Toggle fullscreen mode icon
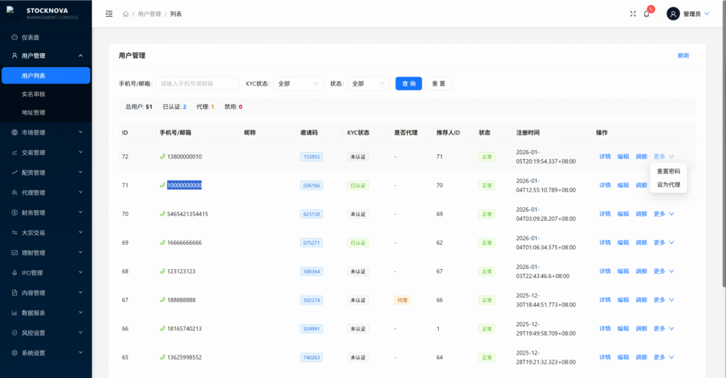The height and width of the screenshot is (378, 726). [633, 14]
